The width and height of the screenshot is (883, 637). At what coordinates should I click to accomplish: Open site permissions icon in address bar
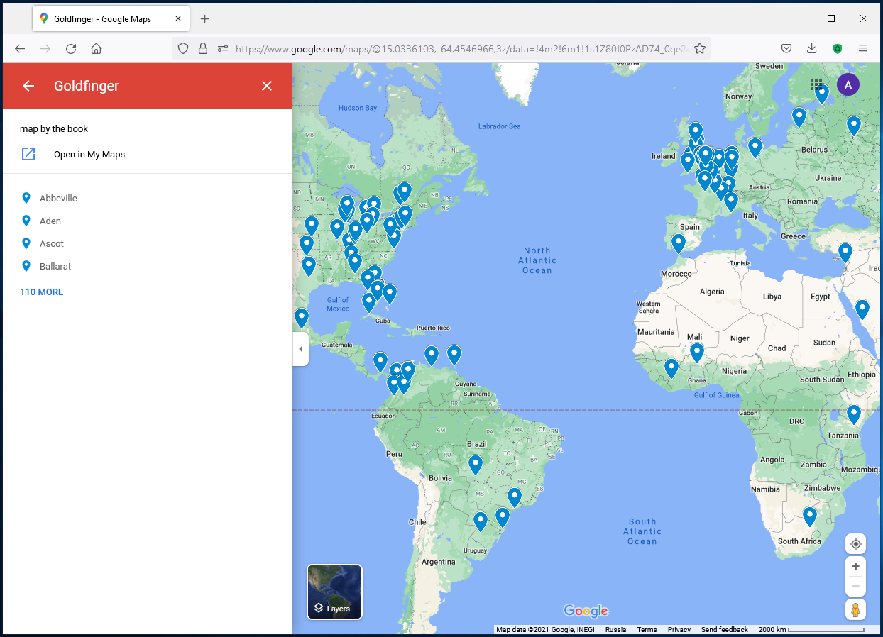point(223,48)
